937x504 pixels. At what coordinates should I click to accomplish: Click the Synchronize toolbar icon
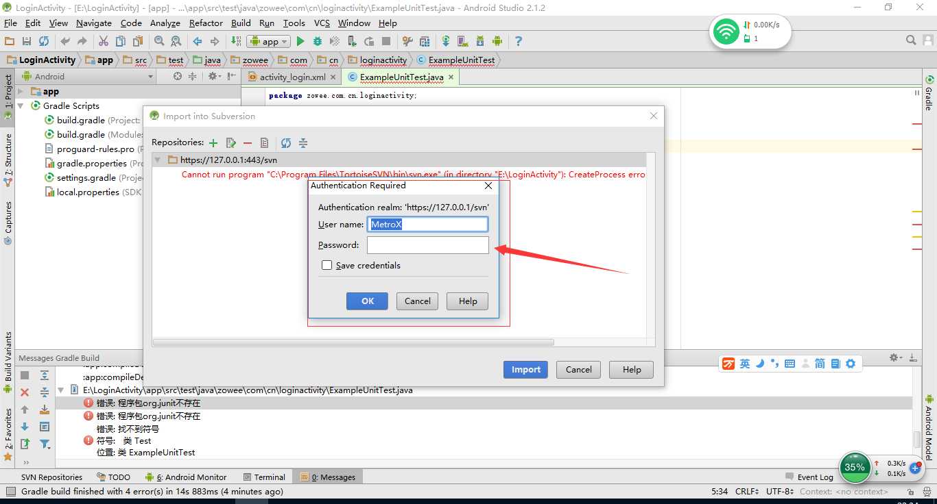tap(44, 41)
